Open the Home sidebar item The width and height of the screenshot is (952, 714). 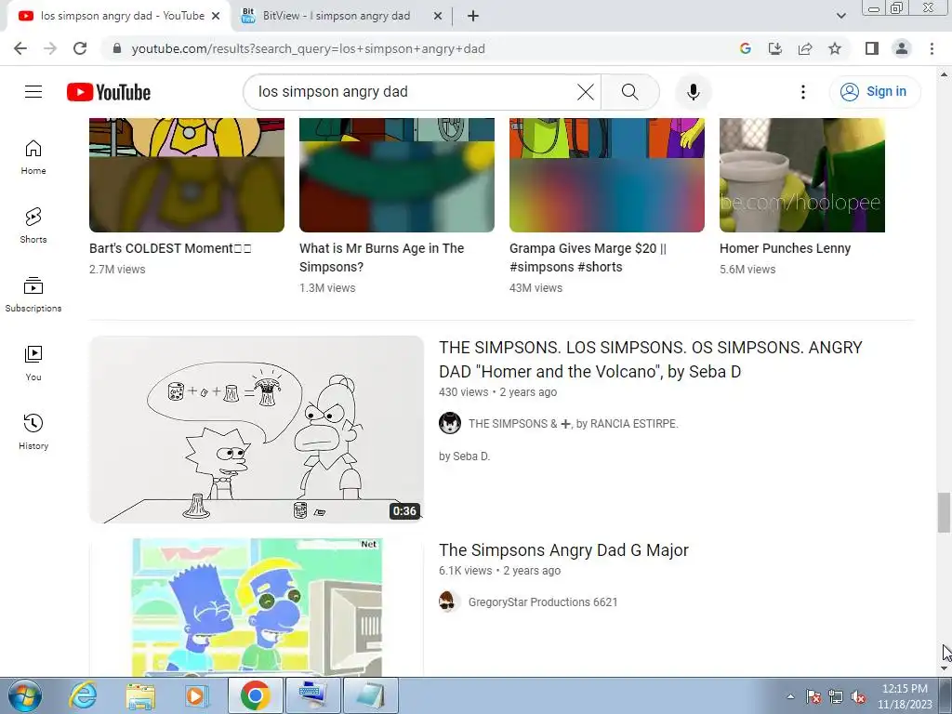pos(33,157)
